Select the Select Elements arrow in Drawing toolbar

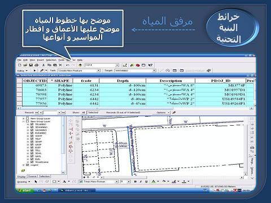point(36,182)
